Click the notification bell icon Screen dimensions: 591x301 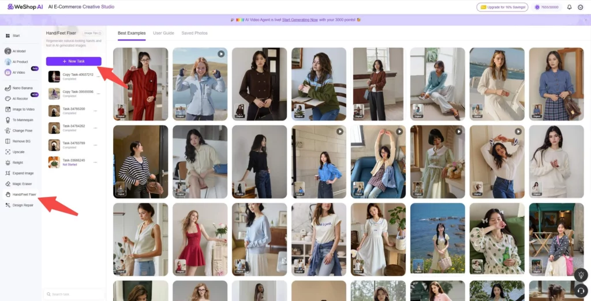569,7
